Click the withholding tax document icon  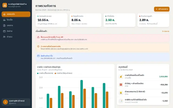pos(121,101)
